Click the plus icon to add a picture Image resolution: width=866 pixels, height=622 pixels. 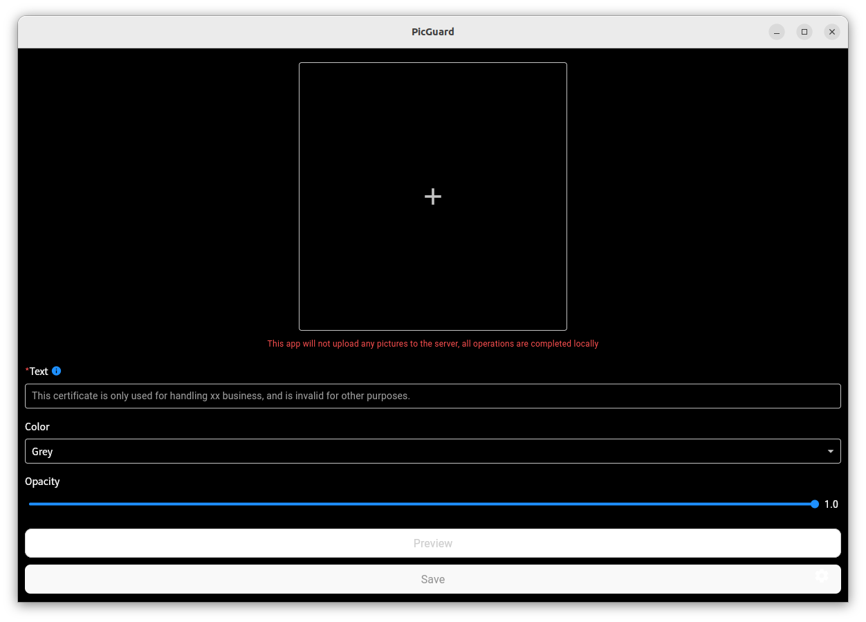click(x=432, y=196)
